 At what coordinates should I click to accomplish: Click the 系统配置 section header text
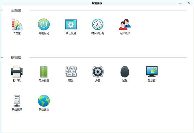[16, 11]
